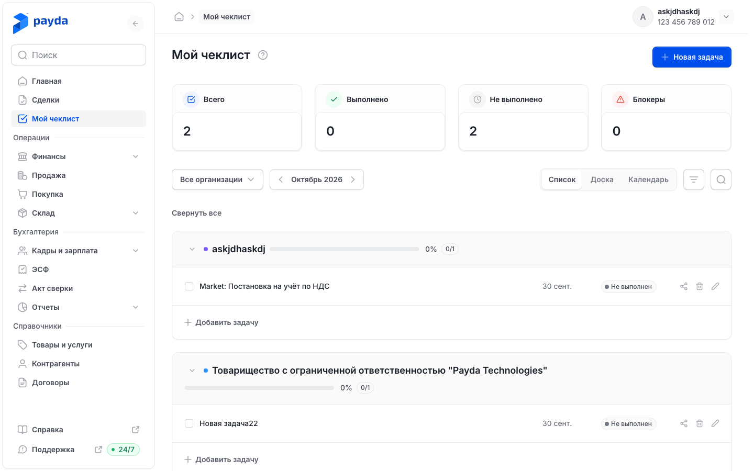The image size is (754, 471).
Task: Click the Payda Technologies progress bar
Action: (x=259, y=388)
